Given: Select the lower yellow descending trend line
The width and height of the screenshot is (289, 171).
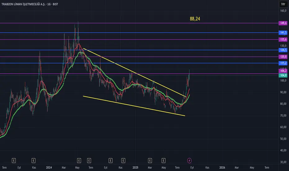Looking at the screenshot, I should pos(134,106).
